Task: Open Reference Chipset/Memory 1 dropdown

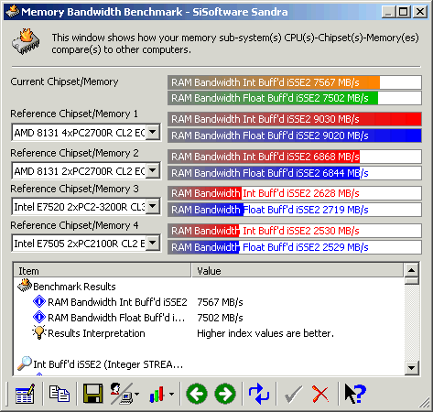Action: pos(153,133)
